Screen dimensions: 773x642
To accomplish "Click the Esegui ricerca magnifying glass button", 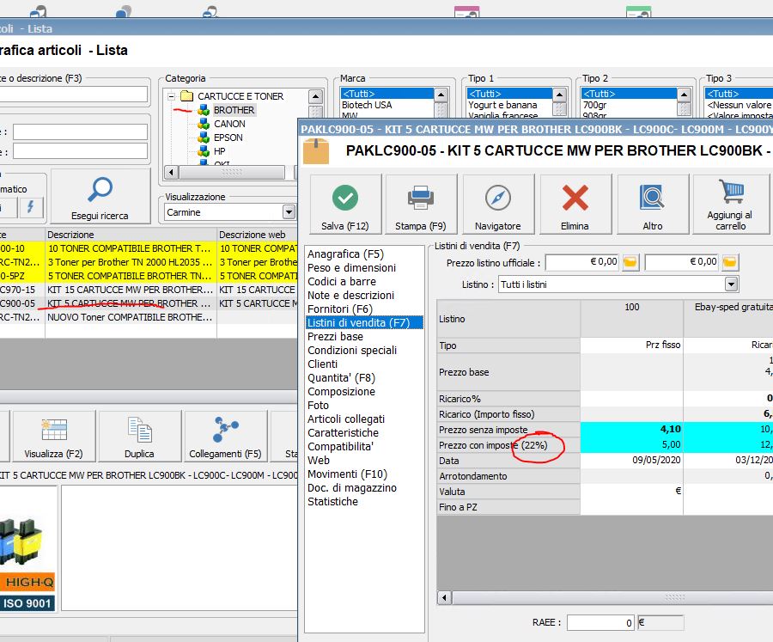I will point(100,197).
